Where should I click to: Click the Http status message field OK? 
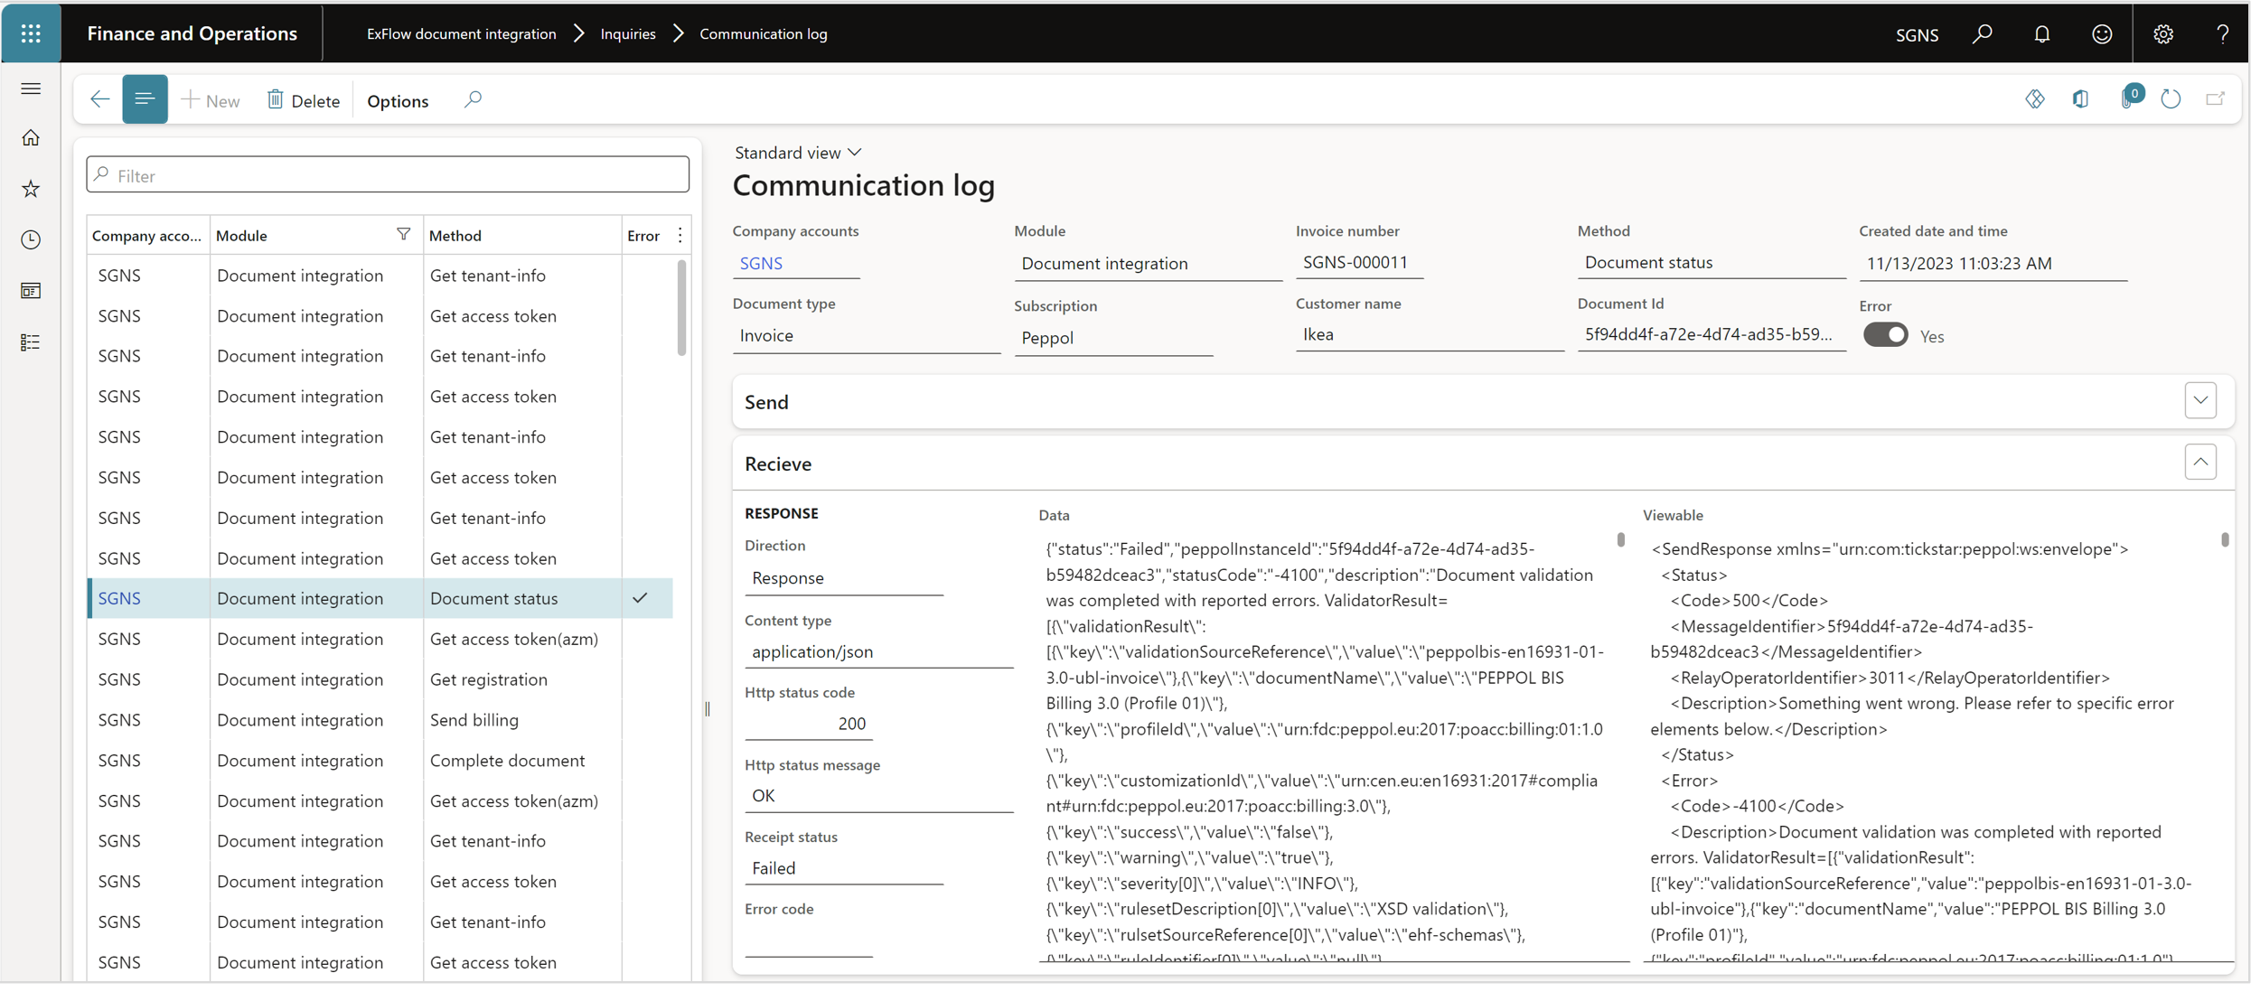coord(878,795)
